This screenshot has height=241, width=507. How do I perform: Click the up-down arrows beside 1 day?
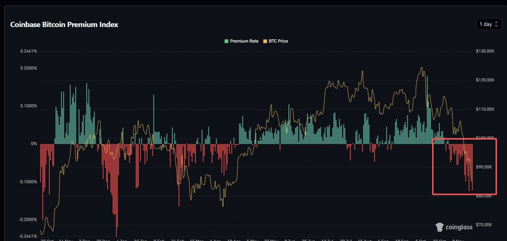[x=496, y=24]
